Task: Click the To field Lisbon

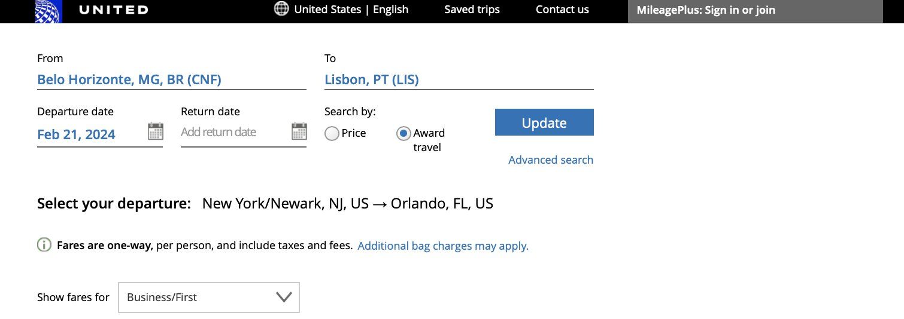Action: tap(372, 79)
